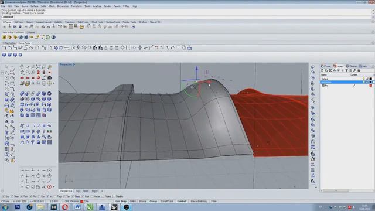Click the layer Filter funnel icon

pos(346,70)
